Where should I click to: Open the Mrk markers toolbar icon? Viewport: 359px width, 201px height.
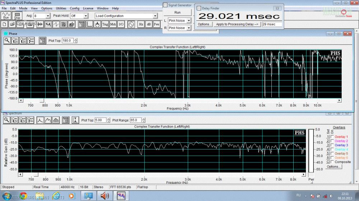coord(113,24)
